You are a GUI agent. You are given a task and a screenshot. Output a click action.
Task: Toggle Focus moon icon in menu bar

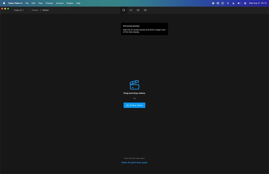click(234, 3)
